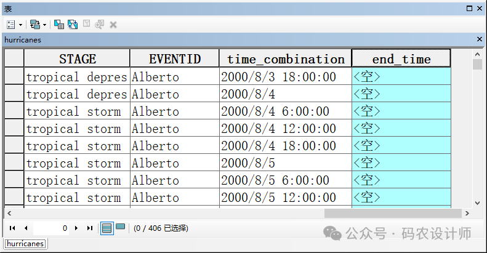Viewport: 487px width, 253px height.
Task: Click the Select By Attributes icon
Action: coord(59,25)
